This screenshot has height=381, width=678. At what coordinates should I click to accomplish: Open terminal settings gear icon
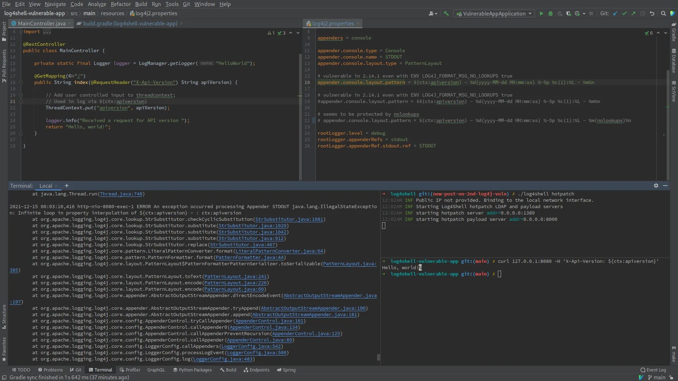click(656, 186)
